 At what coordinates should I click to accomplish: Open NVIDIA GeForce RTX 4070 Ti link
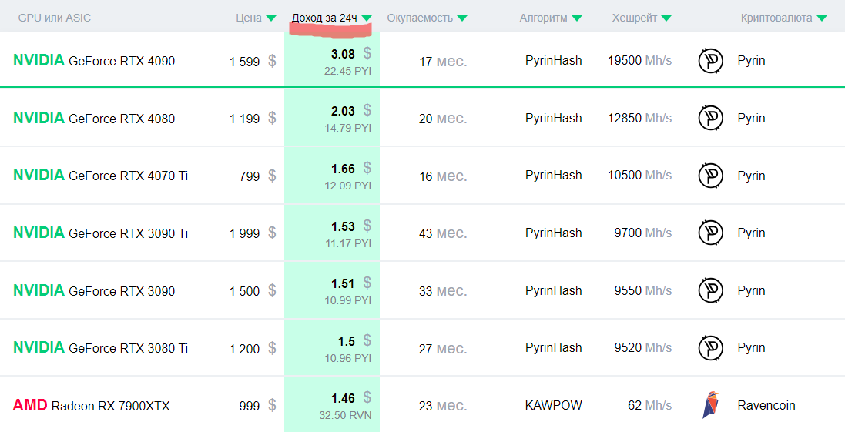[100, 176]
